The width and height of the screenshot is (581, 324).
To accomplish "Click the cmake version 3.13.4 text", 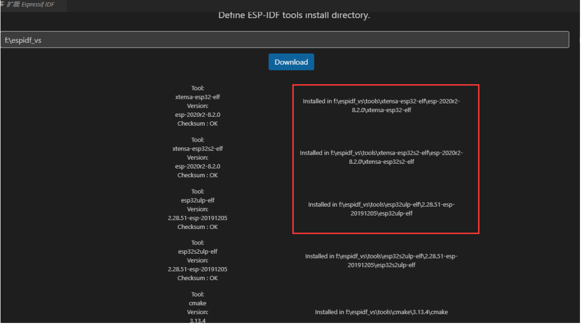I will pos(198,321).
